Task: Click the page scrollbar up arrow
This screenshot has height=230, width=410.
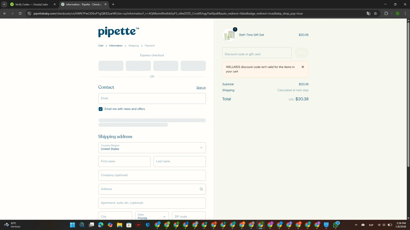Action: tap(408, 20)
